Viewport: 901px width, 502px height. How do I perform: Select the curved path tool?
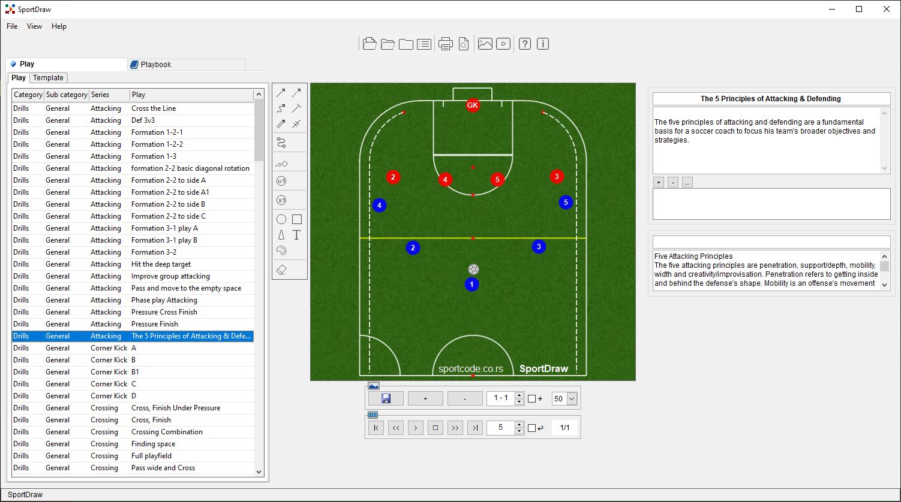click(x=281, y=143)
